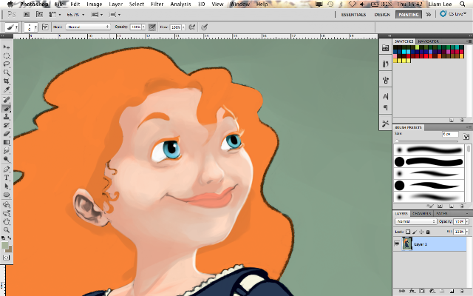Expand the zoom level dropdown
This screenshot has height=296, width=473.
click(x=75, y=15)
